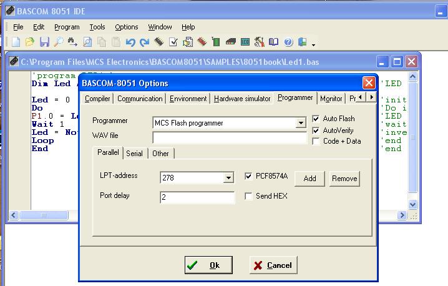
Task: Click editor vertical scrollbar up arrow
Action: pyautogui.click(x=413, y=77)
